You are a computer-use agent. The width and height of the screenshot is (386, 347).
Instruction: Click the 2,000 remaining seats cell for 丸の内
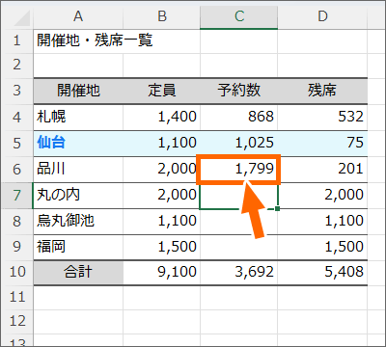click(322, 196)
